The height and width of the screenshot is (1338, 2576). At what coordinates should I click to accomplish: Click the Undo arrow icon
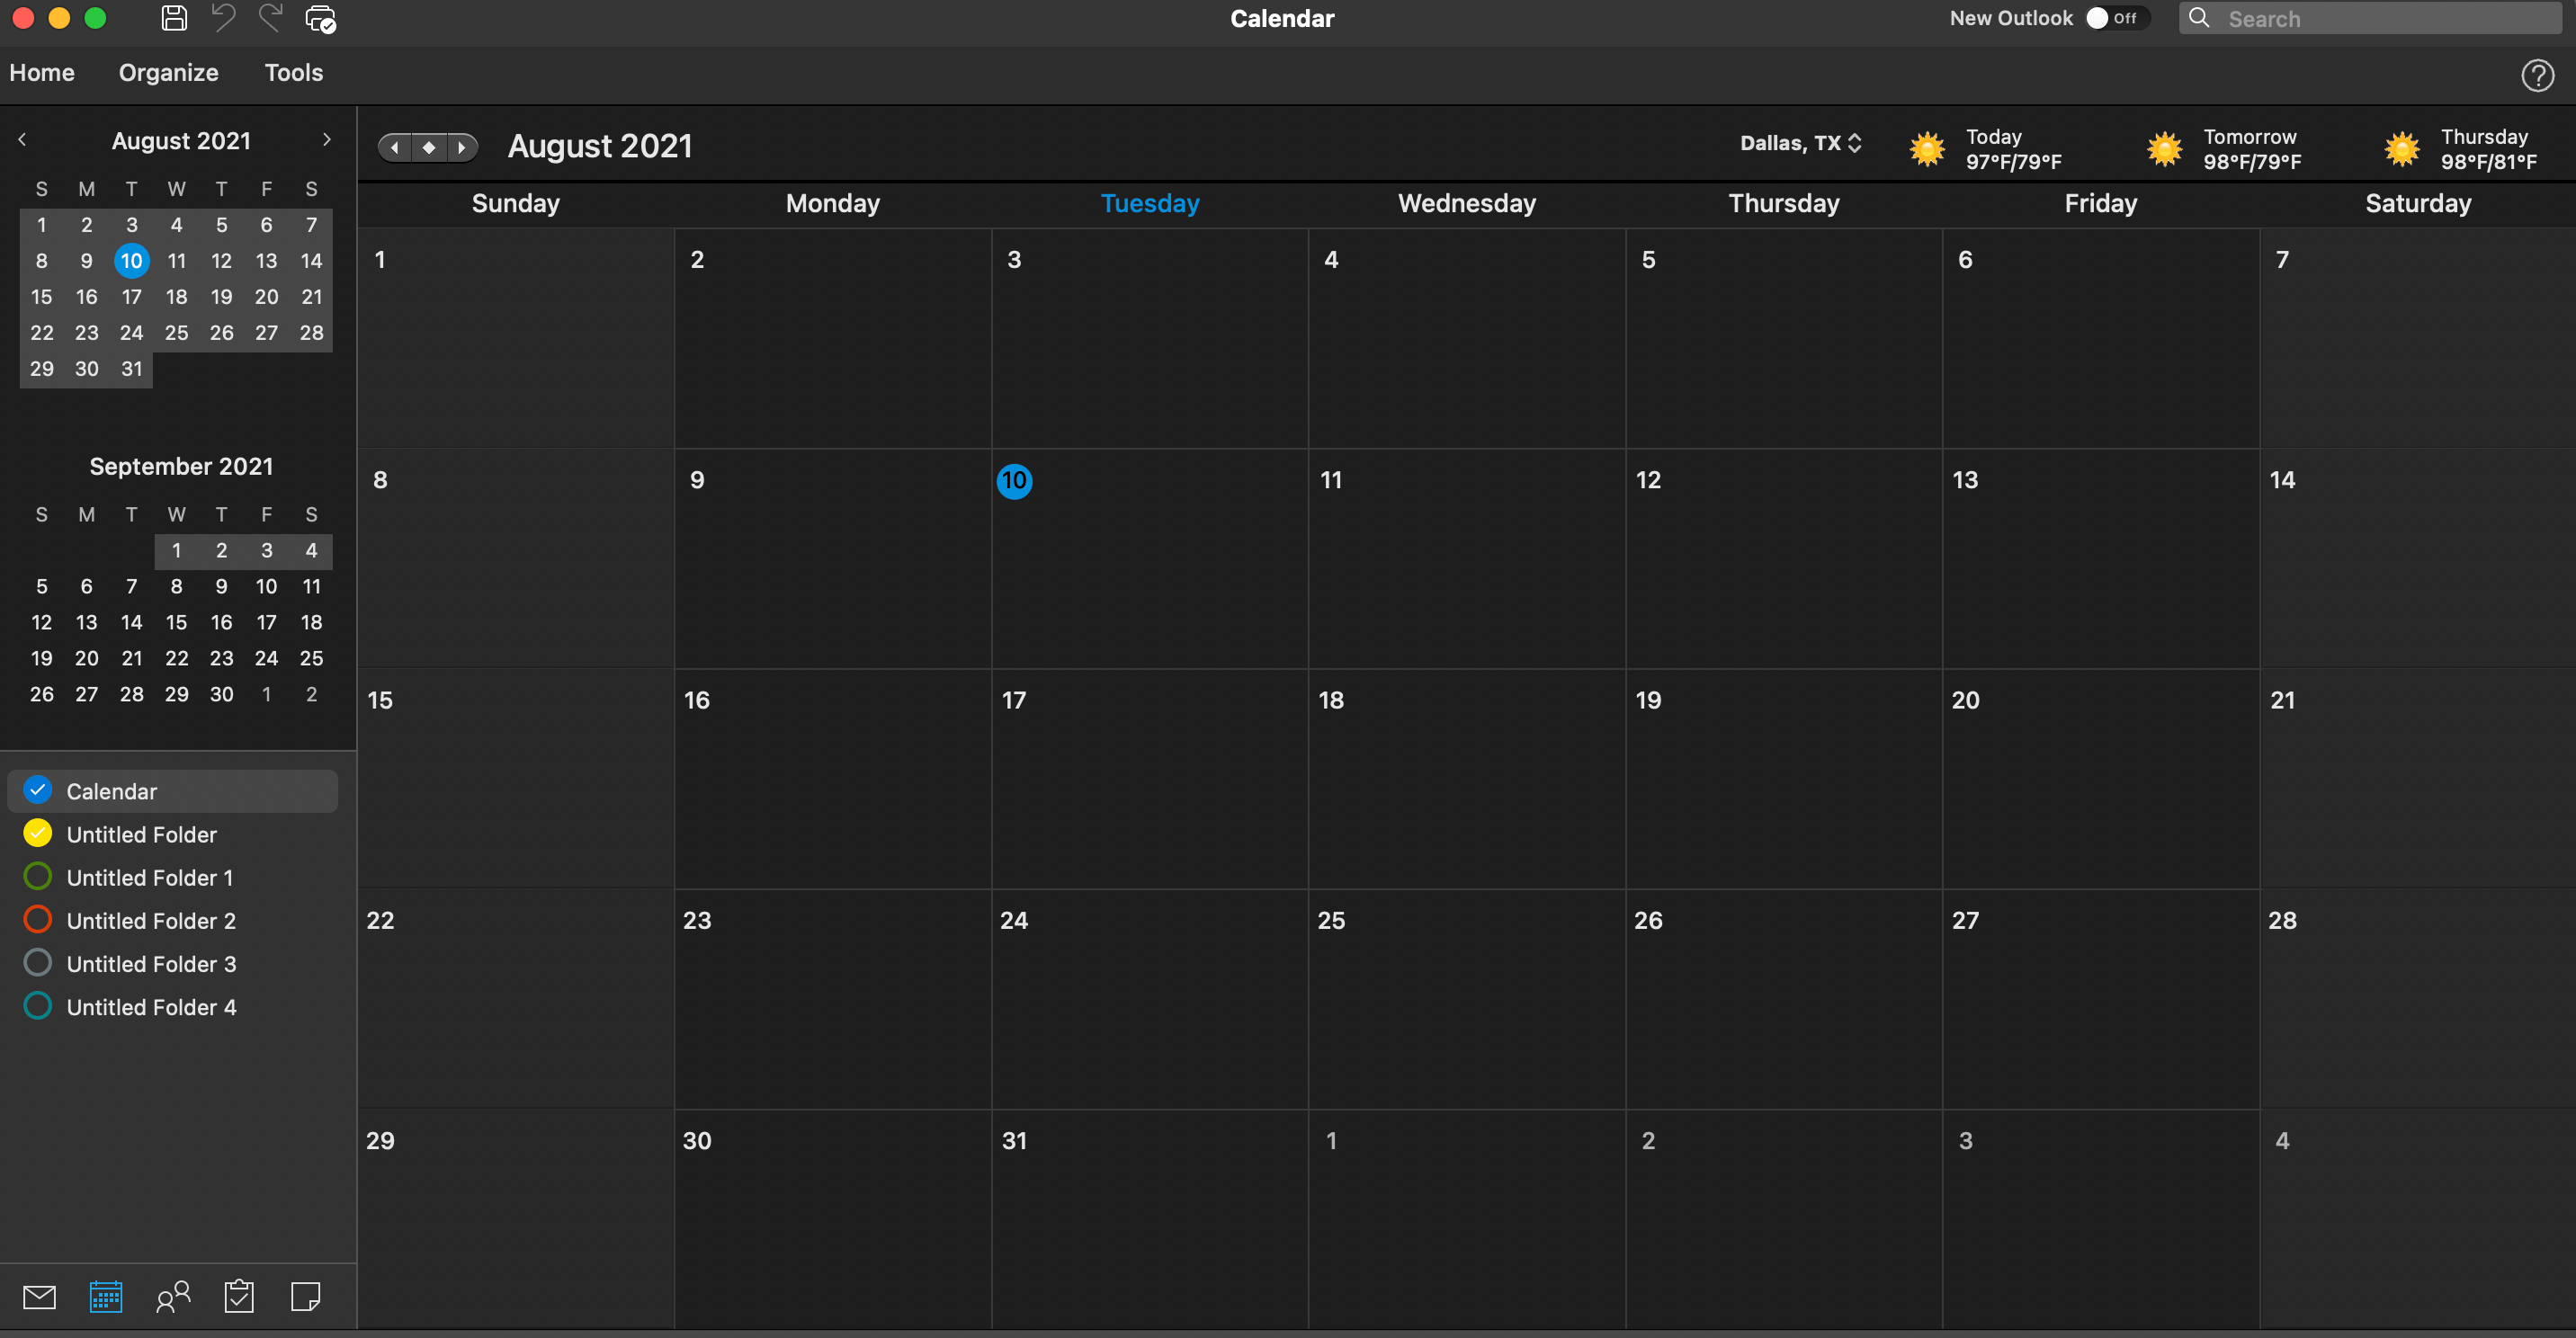coord(223,18)
